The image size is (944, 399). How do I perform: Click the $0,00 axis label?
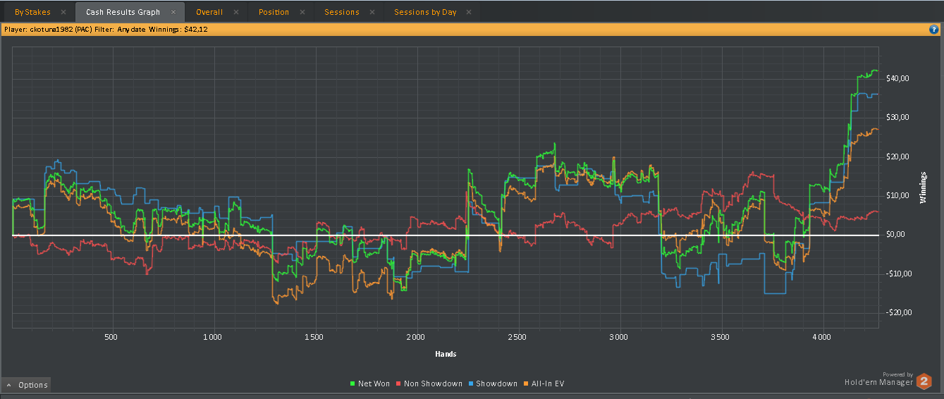pos(895,234)
